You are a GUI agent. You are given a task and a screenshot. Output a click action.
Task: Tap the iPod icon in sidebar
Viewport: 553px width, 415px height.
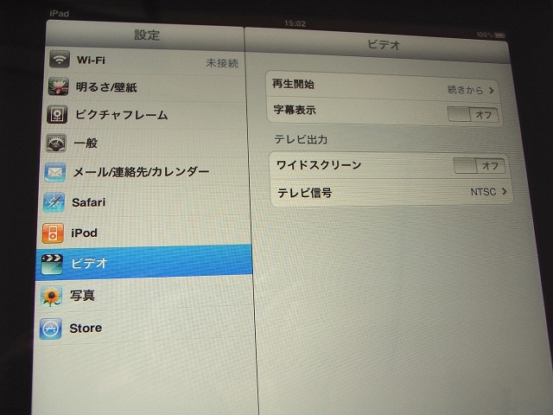click(x=54, y=233)
